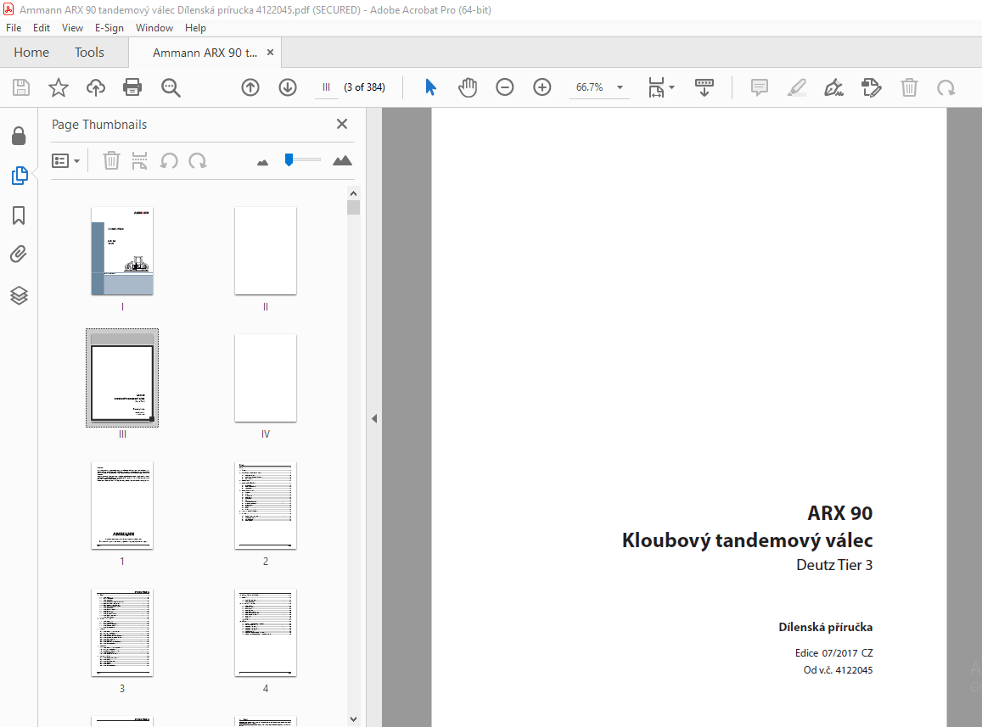Toggle the Page Thumbnails panel icon
This screenshot has width=982, height=727.
[20, 176]
